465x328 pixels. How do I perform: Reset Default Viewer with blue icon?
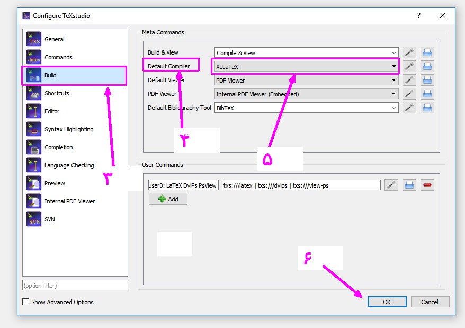[x=427, y=80]
